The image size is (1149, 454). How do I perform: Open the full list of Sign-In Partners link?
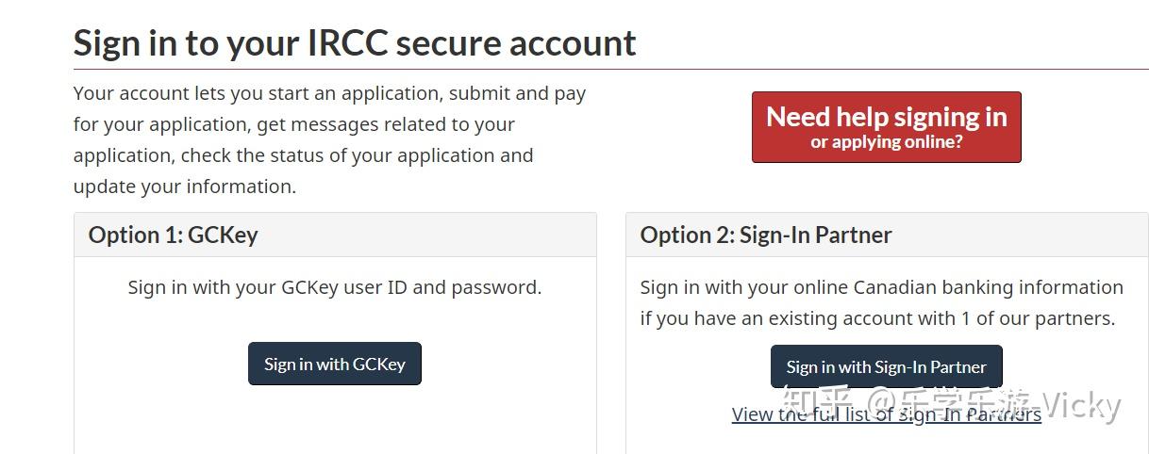[886, 414]
